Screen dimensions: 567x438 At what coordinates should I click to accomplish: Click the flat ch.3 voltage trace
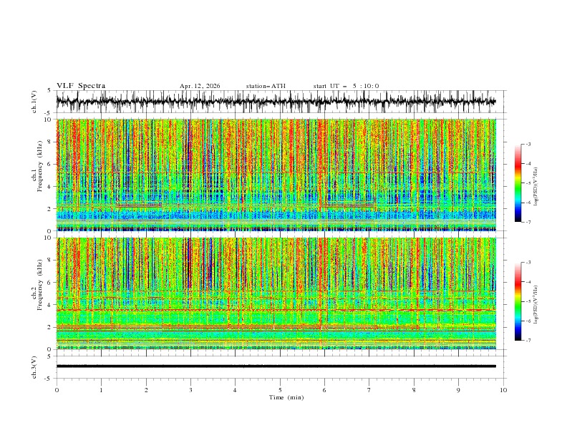click(x=276, y=366)
